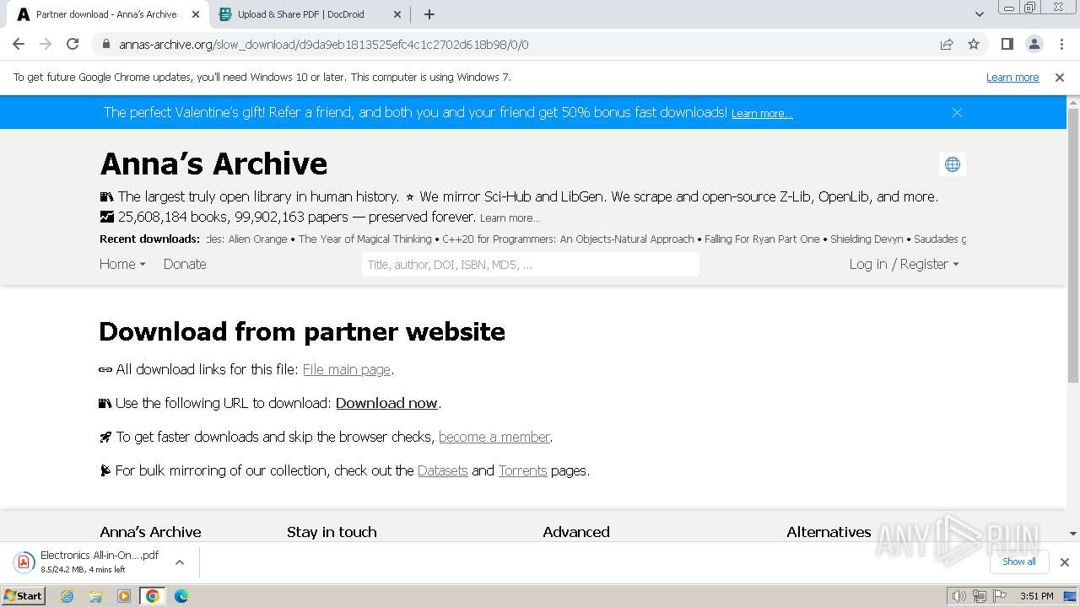Screen dimensions: 1080x607
Task: Open a new tab with the plus button
Action: [429, 14]
